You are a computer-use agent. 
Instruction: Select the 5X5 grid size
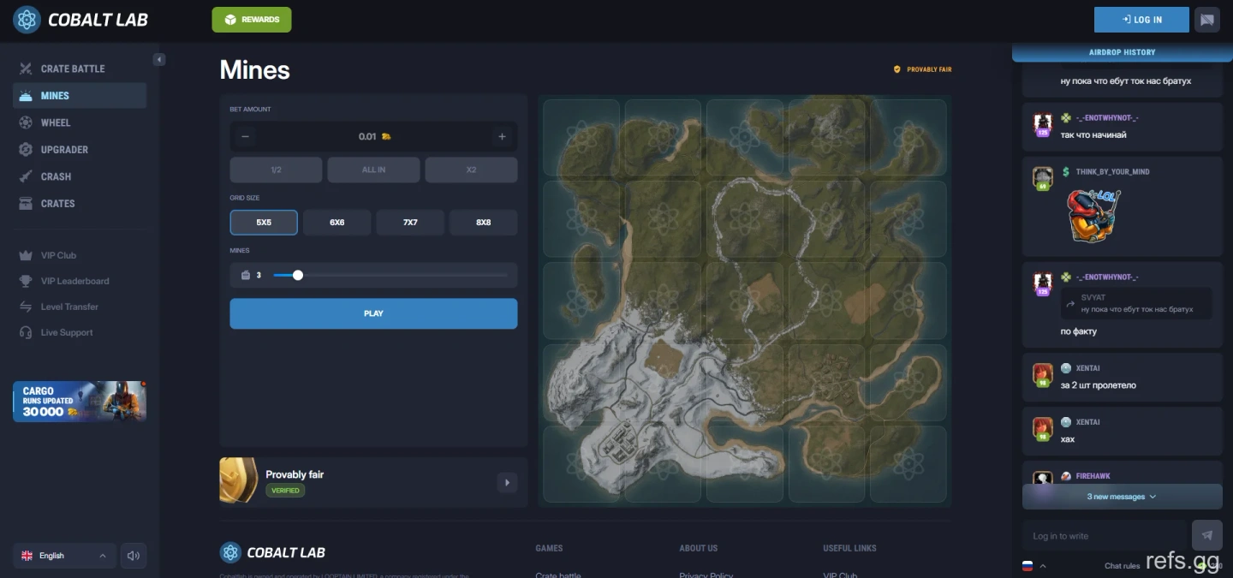click(x=264, y=223)
